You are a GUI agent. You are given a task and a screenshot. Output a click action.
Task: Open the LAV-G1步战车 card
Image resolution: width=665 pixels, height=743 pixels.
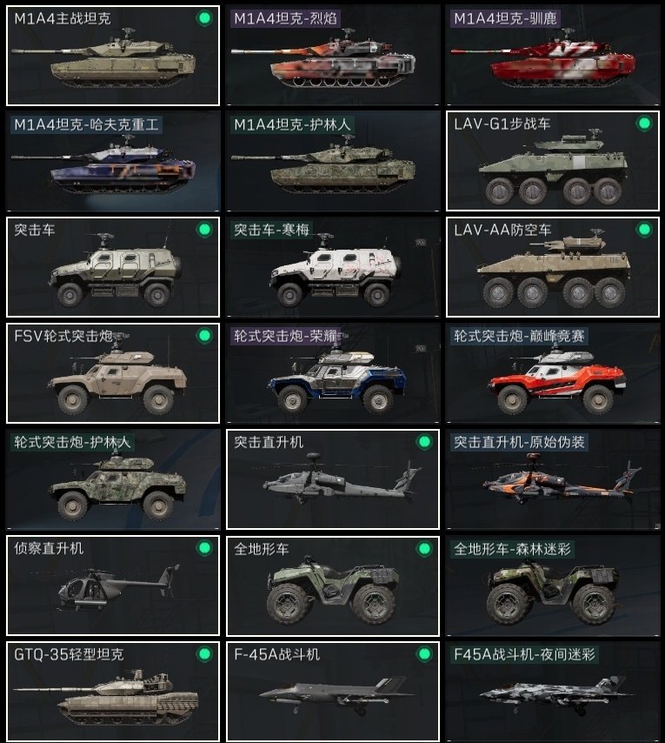coord(552,161)
